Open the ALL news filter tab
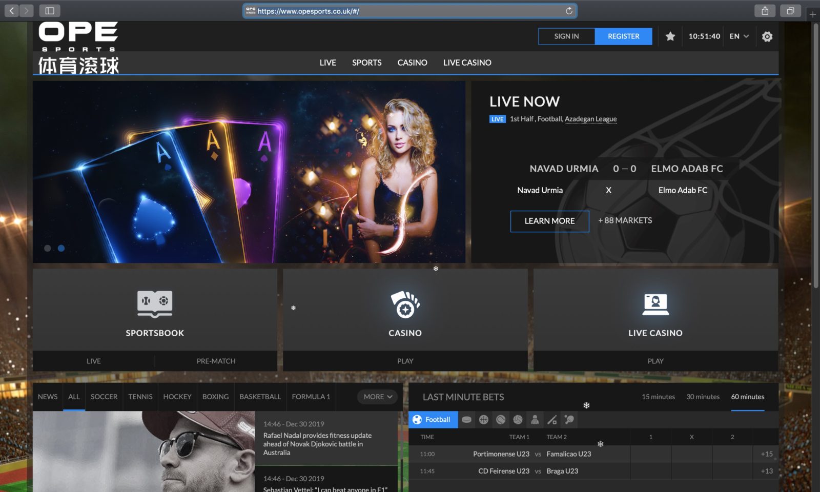820x492 pixels. pos(73,397)
